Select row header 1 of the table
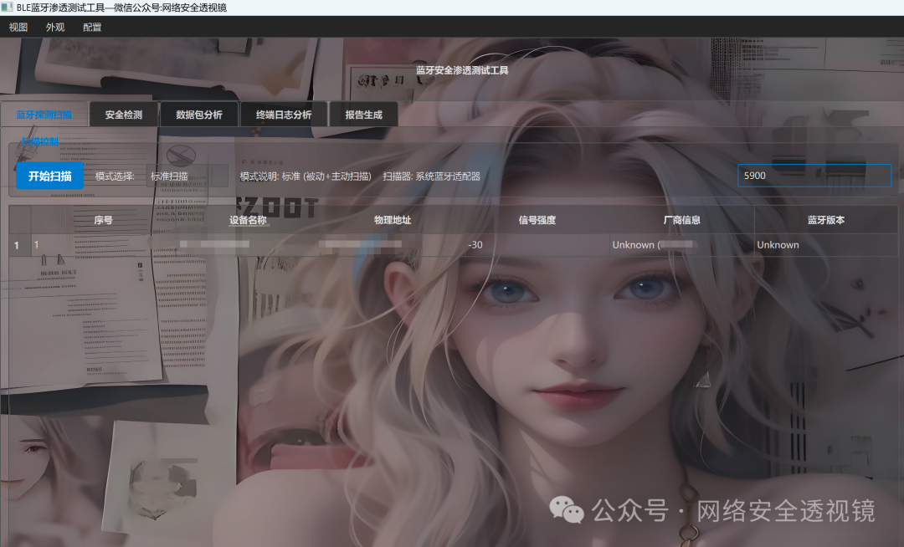The width and height of the screenshot is (904, 547). [x=19, y=245]
